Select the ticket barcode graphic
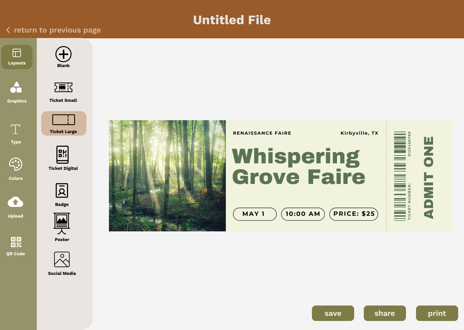 400,176
